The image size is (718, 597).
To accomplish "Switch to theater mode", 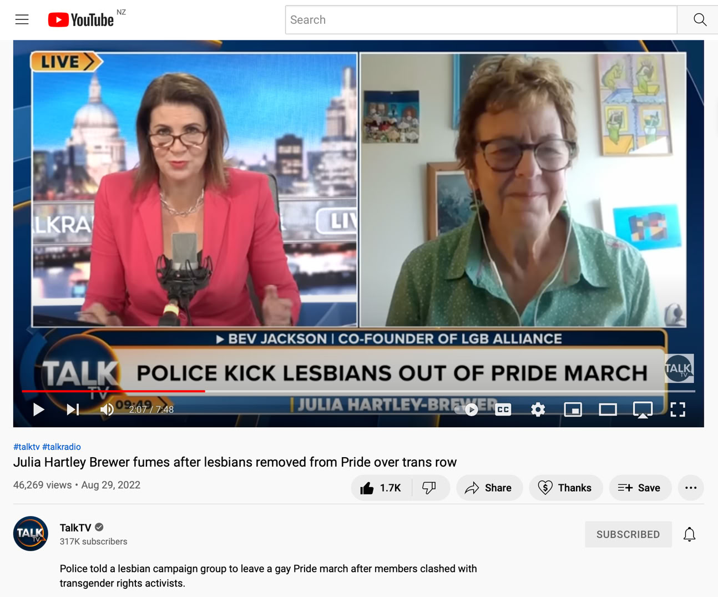I will point(608,410).
